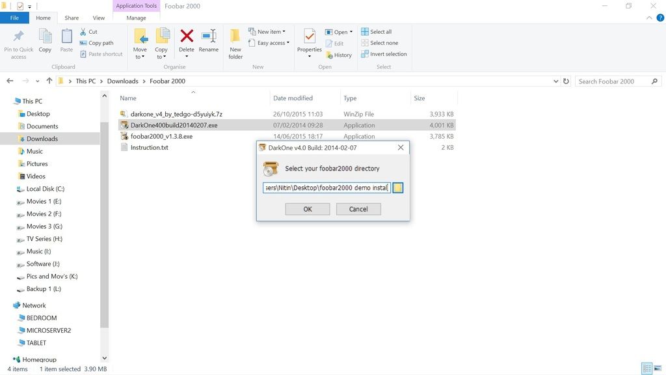Close the DarkOne v4.0 dialog
The height and width of the screenshot is (375, 666).
[401, 148]
